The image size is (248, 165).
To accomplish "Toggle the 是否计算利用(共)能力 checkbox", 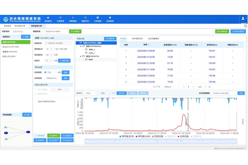I will click(x=36, y=101).
